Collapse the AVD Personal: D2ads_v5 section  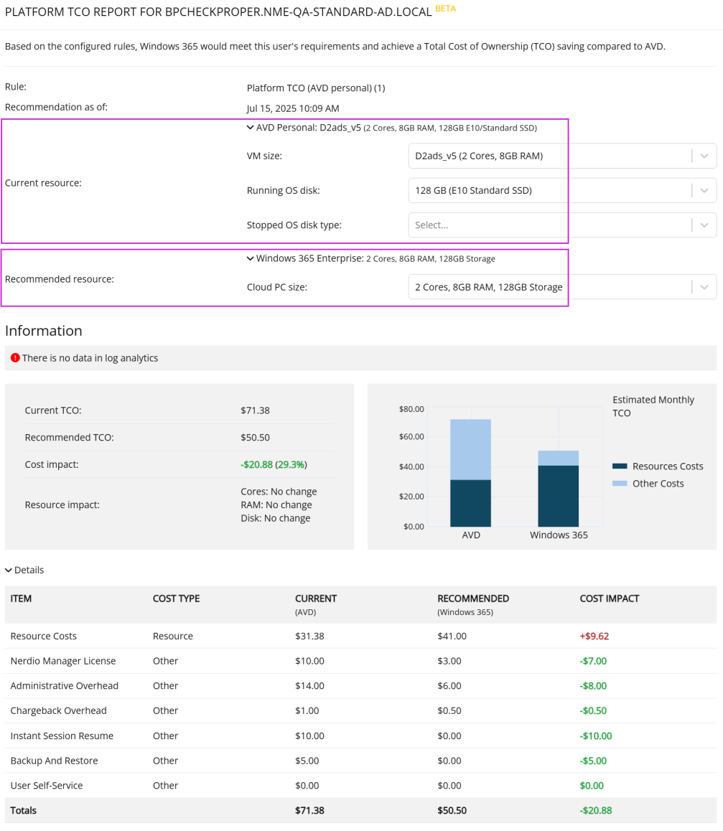point(250,128)
